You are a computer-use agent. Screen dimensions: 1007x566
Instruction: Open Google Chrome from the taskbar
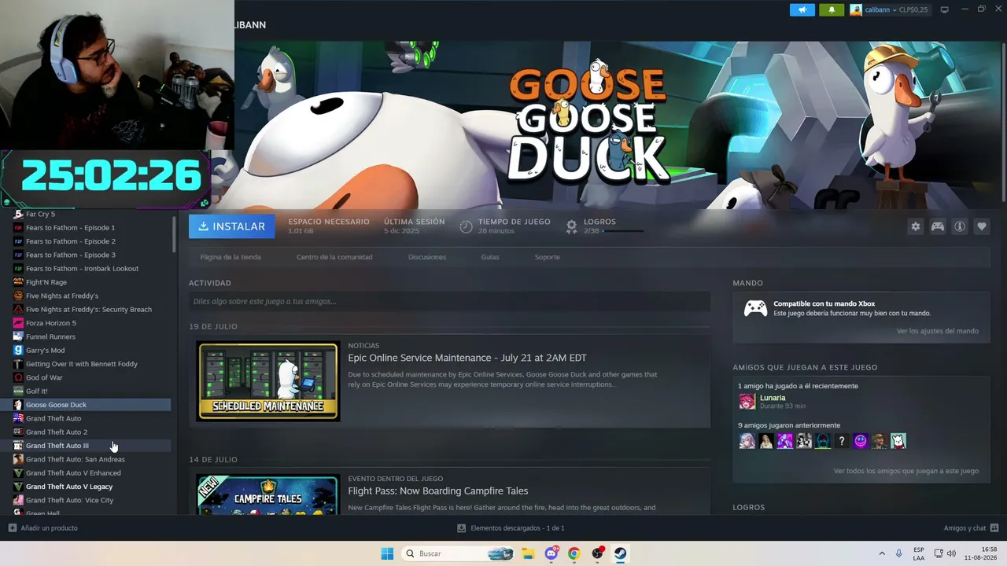[x=574, y=553]
